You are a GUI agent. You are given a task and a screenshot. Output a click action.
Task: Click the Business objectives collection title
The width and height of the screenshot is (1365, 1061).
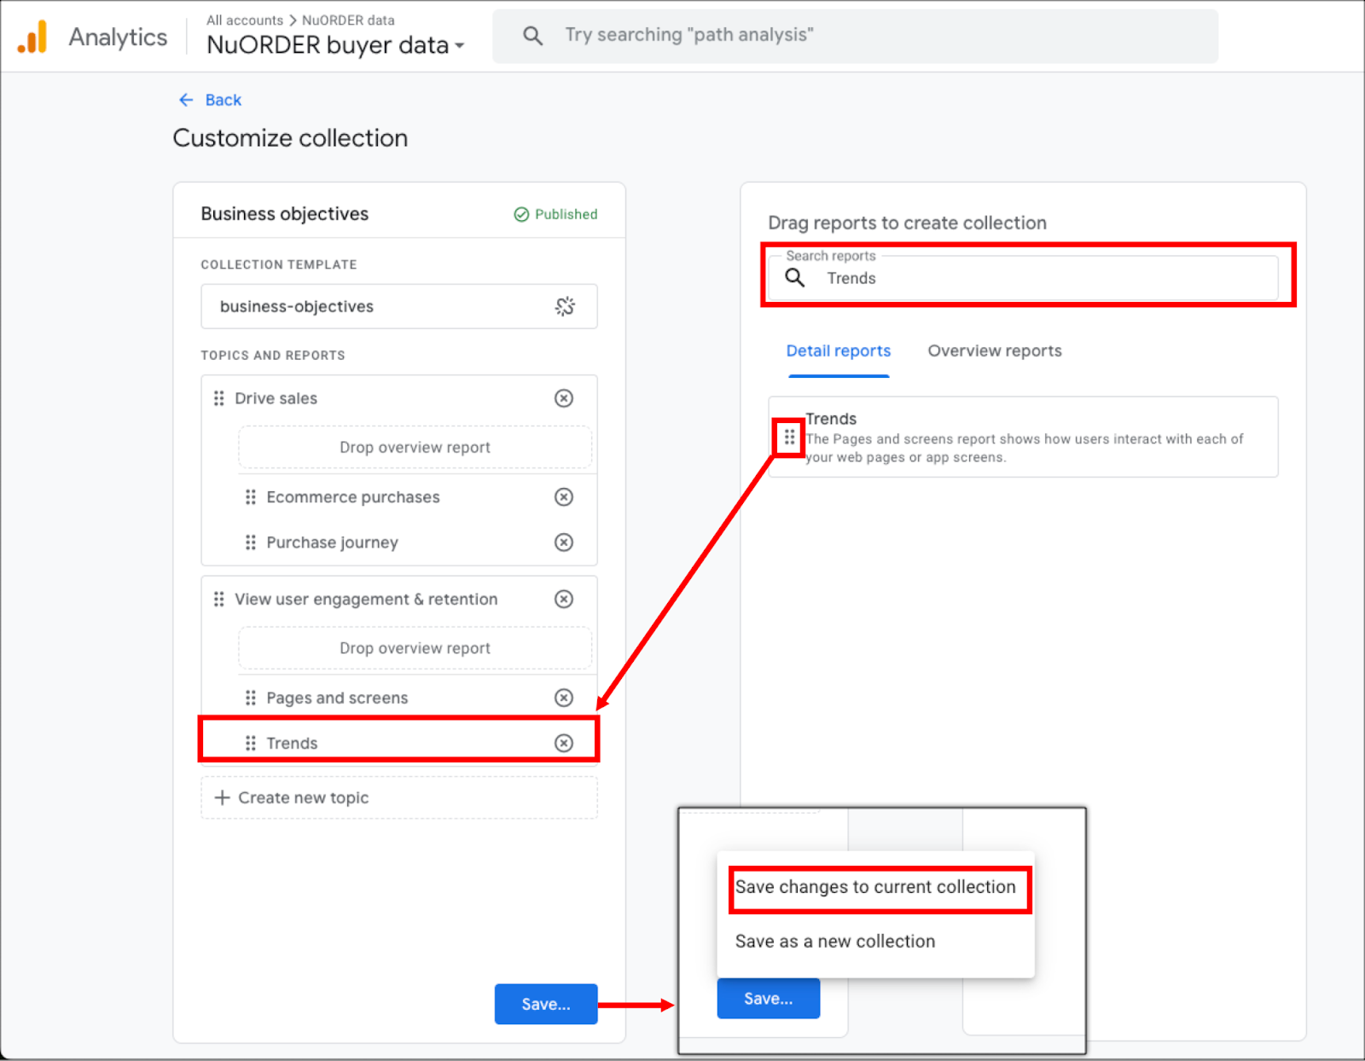pyautogui.click(x=285, y=214)
